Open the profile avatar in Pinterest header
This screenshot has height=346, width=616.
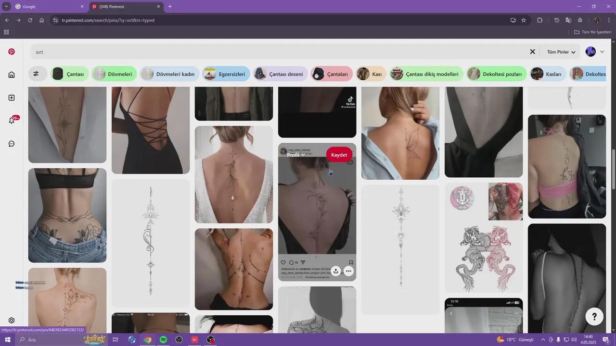[x=590, y=51]
